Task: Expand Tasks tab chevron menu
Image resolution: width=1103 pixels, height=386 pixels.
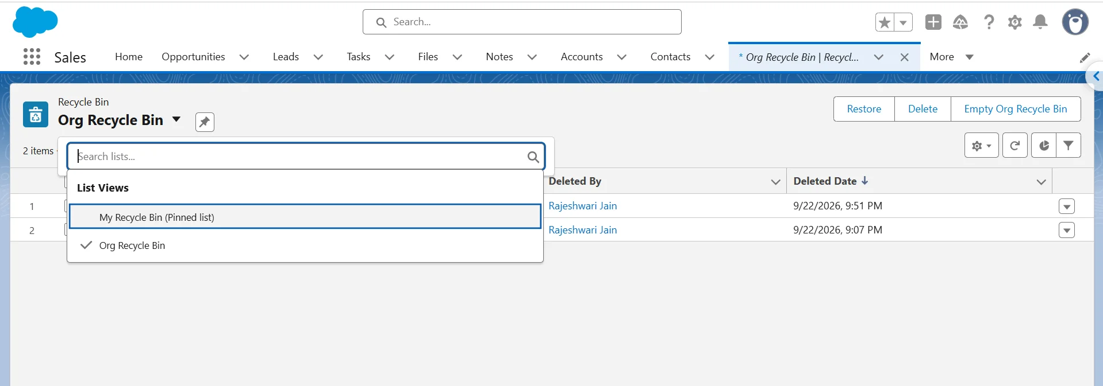Action: pos(389,57)
